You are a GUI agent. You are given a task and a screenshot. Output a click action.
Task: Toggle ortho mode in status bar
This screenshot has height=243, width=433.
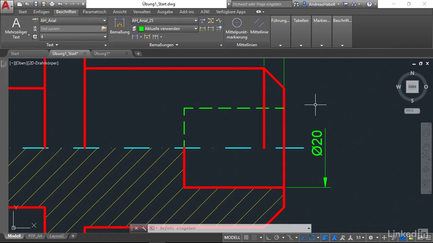coord(268,238)
